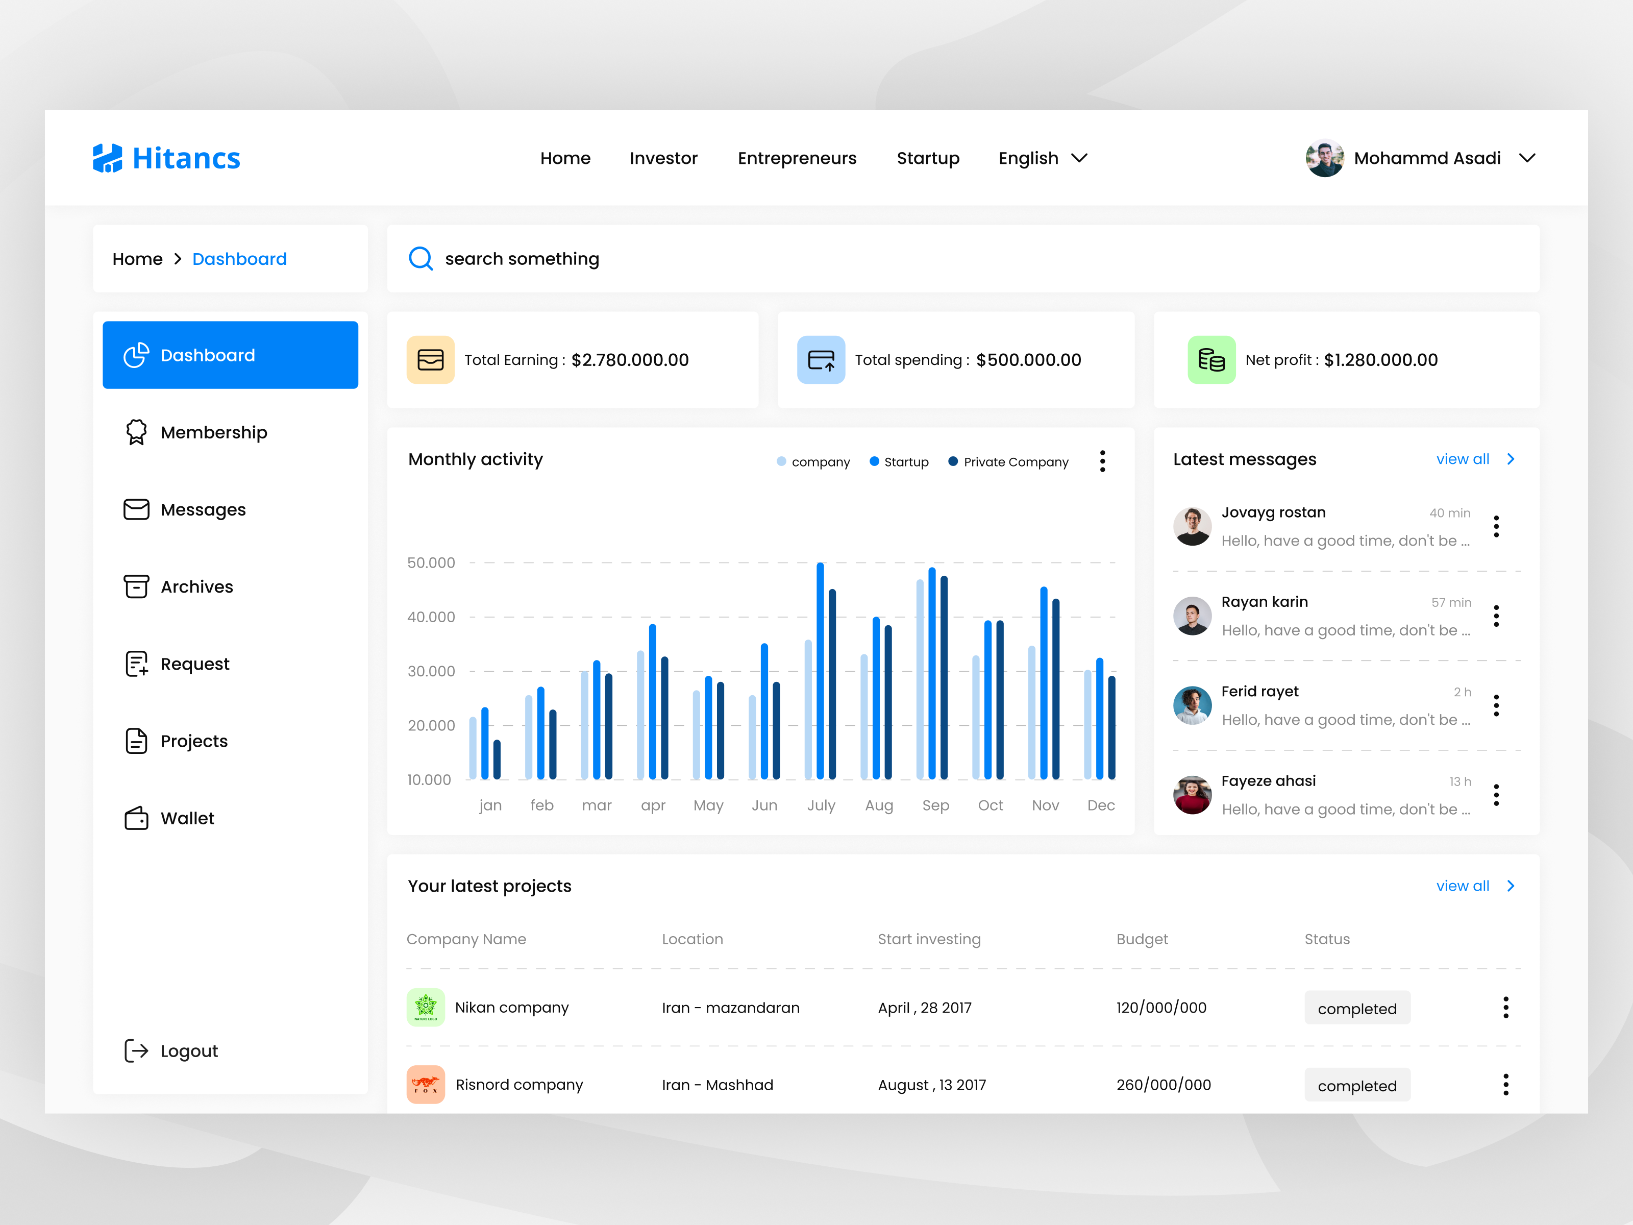Open the Entrepreneurs nav item

click(797, 158)
